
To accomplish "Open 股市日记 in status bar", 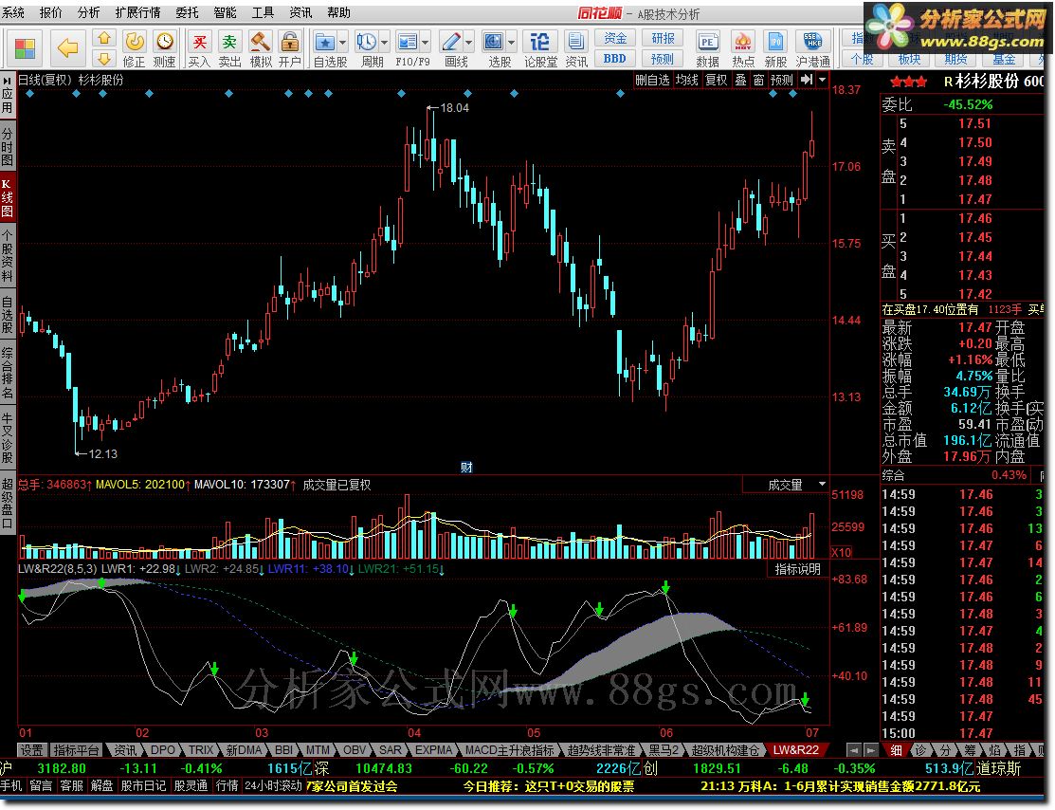I will point(142,785).
